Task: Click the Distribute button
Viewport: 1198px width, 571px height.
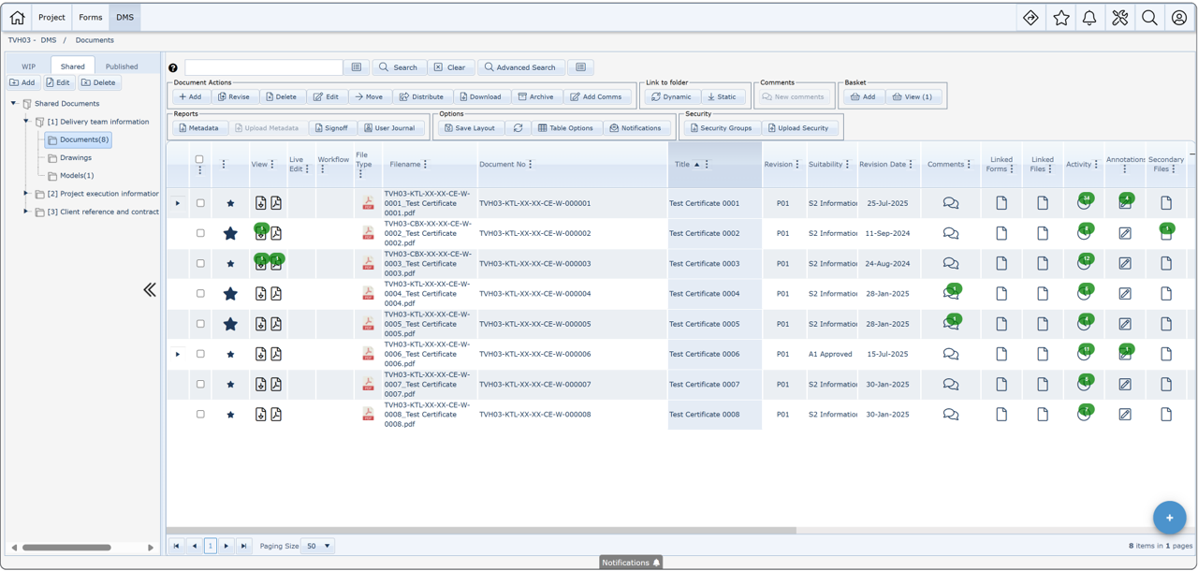Action: [421, 96]
